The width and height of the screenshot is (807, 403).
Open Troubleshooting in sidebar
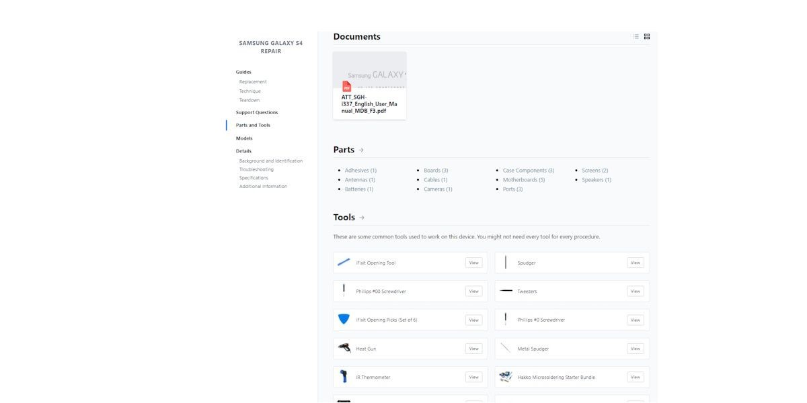[256, 169]
